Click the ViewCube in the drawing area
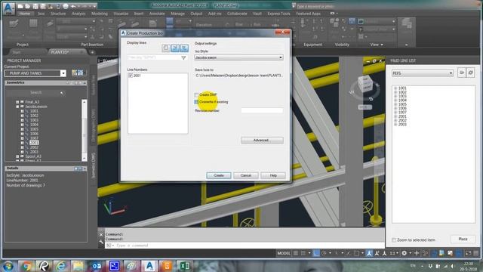The height and width of the screenshot is (272, 483). click(365, 84)
